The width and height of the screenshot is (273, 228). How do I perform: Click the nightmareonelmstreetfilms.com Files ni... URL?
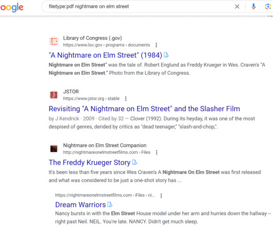tap(105, 195)
